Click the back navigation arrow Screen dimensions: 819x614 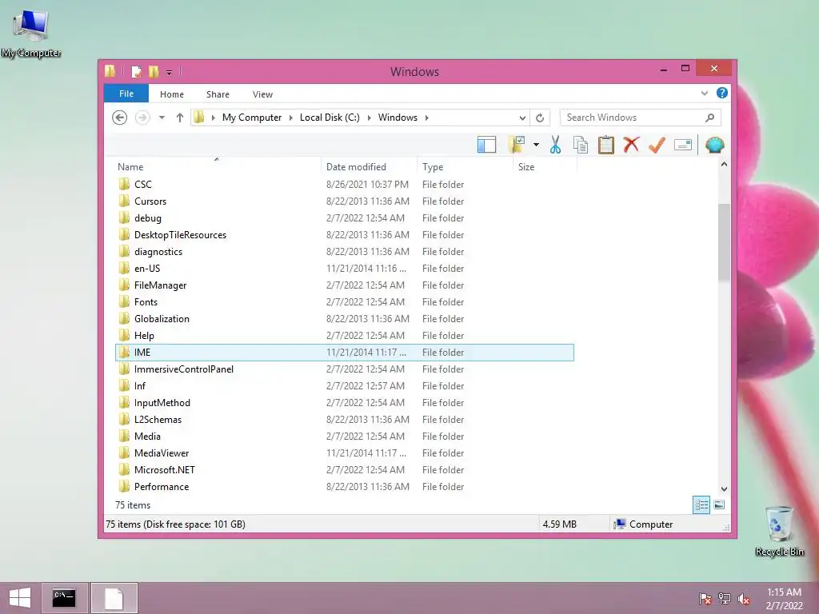(120, 118)
